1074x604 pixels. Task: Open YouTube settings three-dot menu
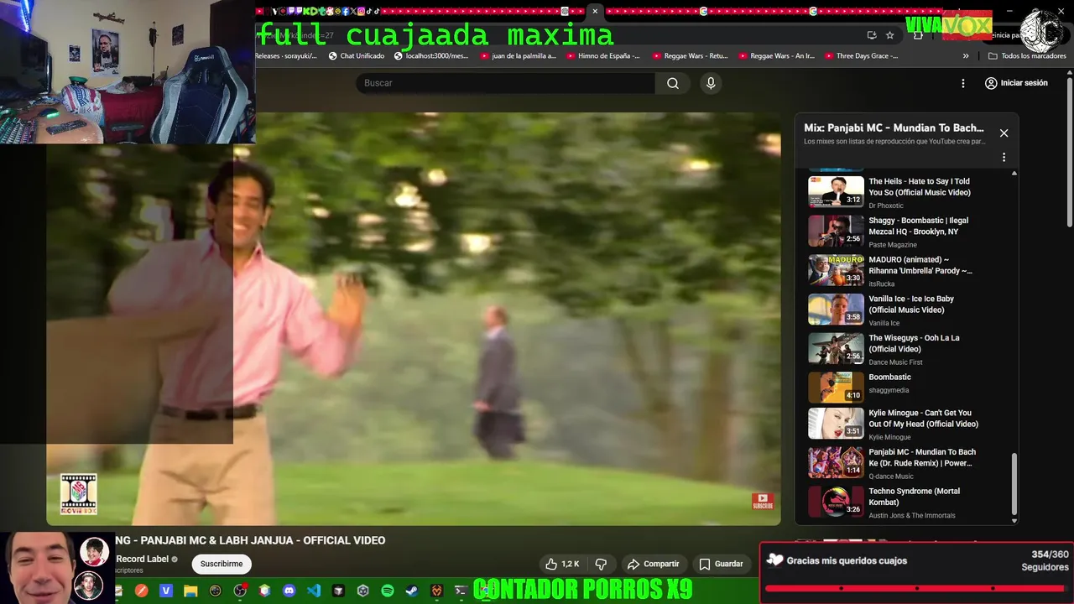(963, 83)
